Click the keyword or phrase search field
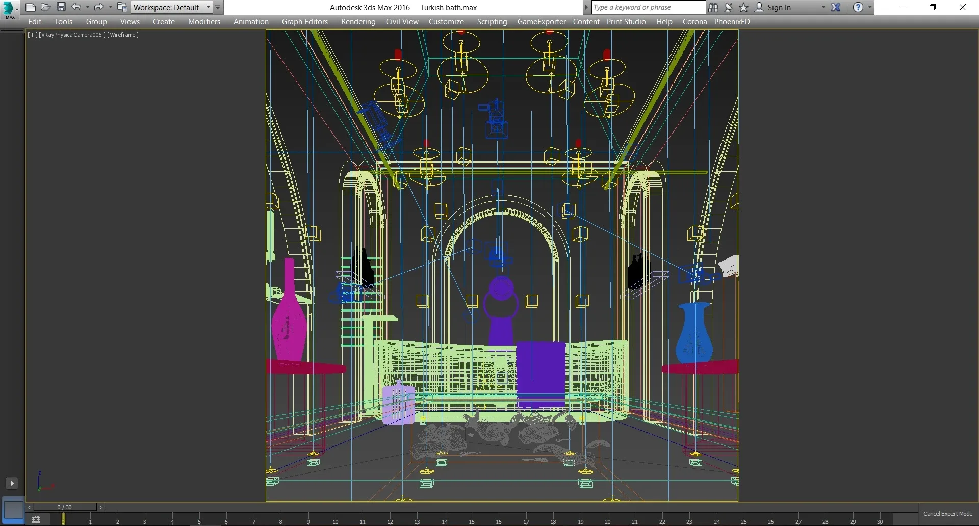The width and height of the screenshot is (979, 526). tap(648, 7)
